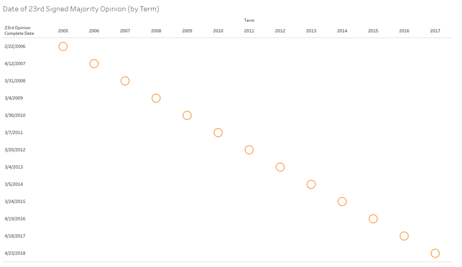Click the Term axis title
This screenshot has width=462, height=267.
point(249,20)
